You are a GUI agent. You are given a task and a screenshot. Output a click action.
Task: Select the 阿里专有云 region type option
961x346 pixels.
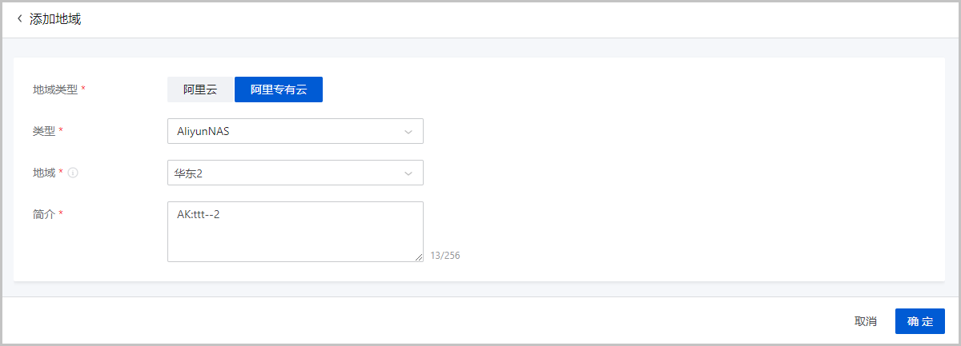pyautogui.click(x=279, y=89)
